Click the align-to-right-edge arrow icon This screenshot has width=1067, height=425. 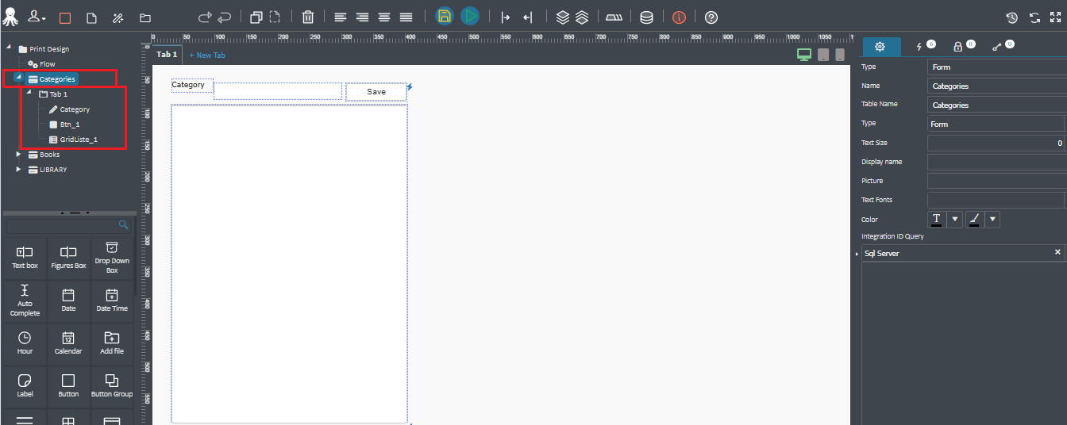pos(527,17)
